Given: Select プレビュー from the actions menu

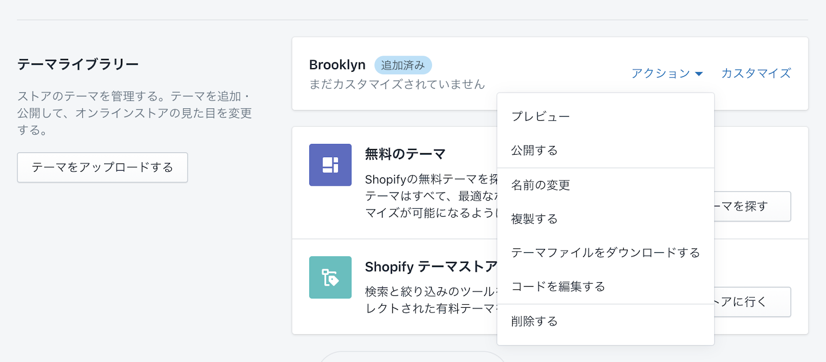Looking at the screenshot, I should click(x=540, y=117).
